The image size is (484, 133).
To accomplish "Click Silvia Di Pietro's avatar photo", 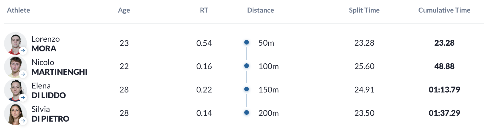I will [x=15, y=114].
